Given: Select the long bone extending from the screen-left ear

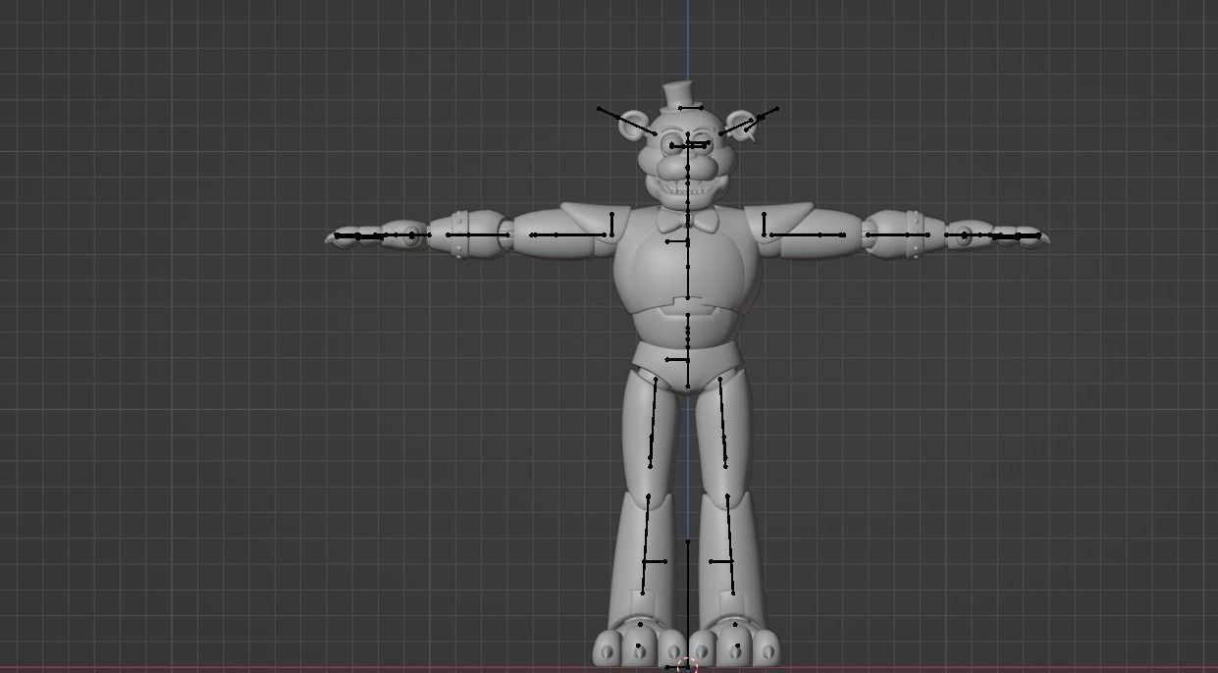Looking at the screenshot, I should pyautogui.click(x=627, y=122).
